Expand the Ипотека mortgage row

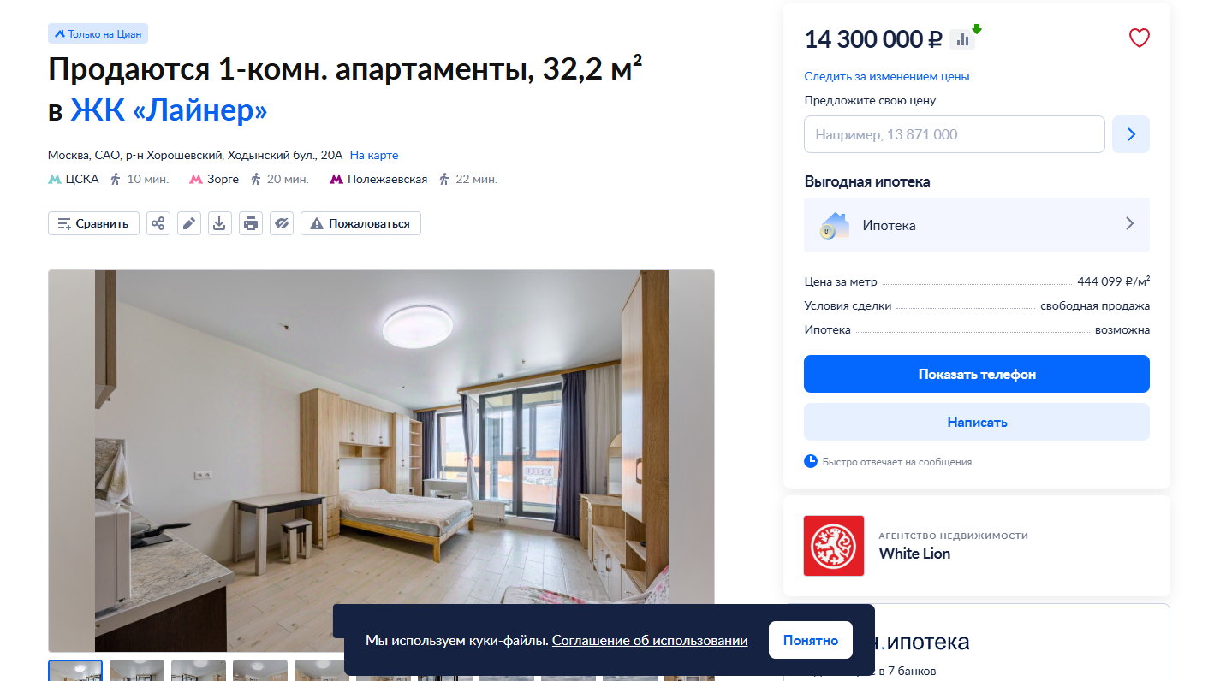point(977,225)
